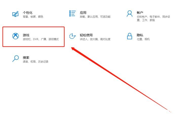Open the 轻松使用 category title
Screen dimensions: 182x114
coord(86,35)
